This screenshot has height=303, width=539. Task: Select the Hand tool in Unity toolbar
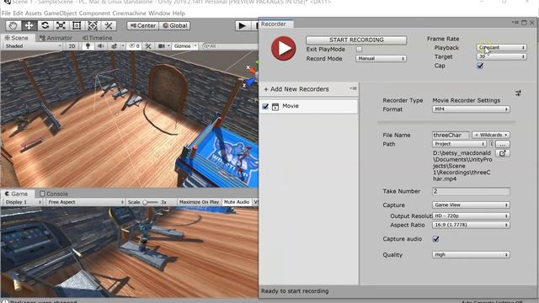pos(13,26)
